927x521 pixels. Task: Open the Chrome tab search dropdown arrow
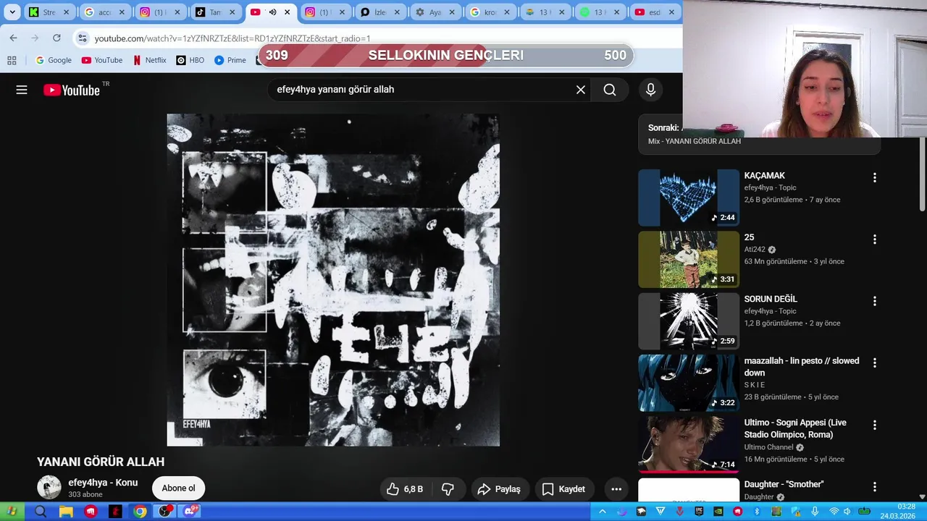tap(12, 12)
